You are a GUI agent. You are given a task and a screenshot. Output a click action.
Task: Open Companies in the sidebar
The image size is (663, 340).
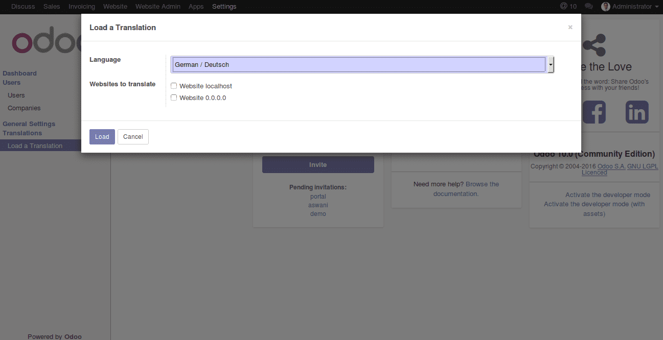pyautogui.click(x=24, y=108)
